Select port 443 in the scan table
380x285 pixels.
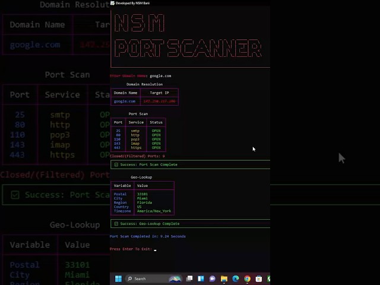117,148
